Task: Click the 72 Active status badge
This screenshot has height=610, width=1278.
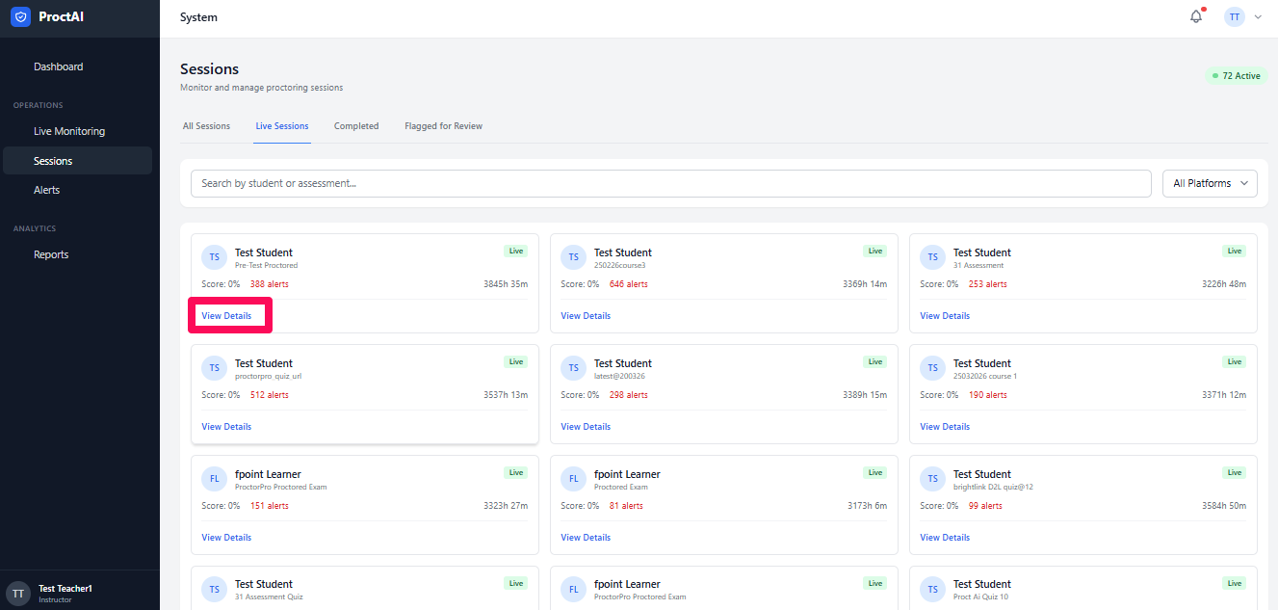Action: point(1237,76)
